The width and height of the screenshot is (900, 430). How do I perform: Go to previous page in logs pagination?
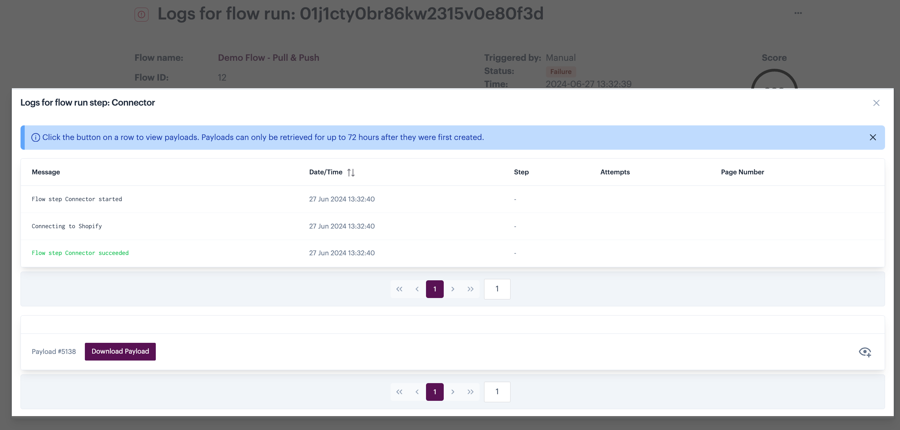click(x=417, y=289)
